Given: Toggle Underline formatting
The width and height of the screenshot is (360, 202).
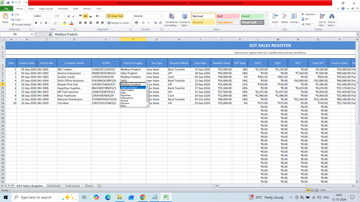Looking at the screenshot, I should coord(46,23).
